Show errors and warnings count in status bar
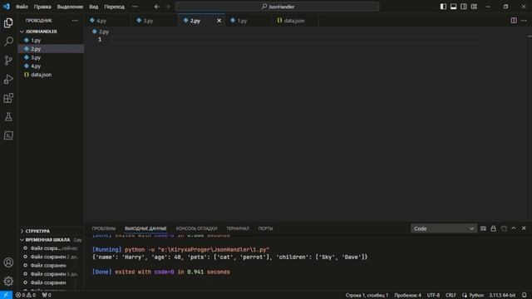This screenshot has height=299, width=532. click(x=26, y=295)
